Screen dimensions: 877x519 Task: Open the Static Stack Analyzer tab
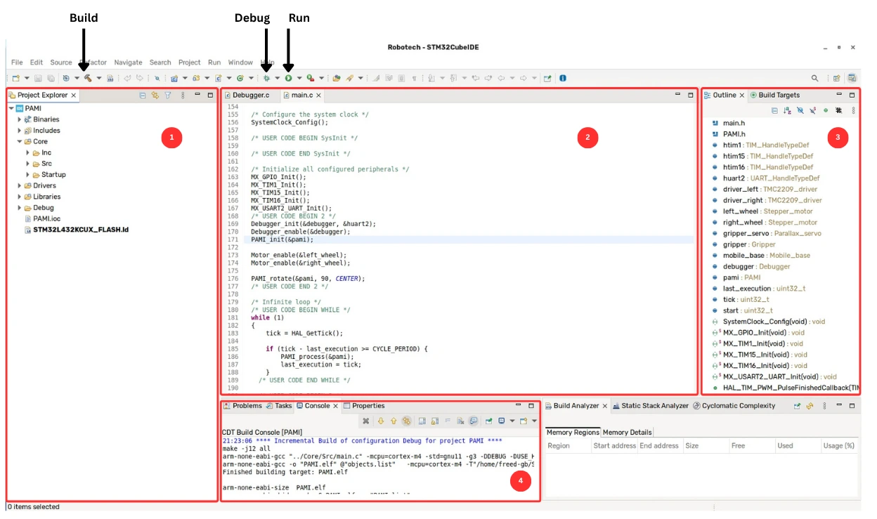[650, 406]
